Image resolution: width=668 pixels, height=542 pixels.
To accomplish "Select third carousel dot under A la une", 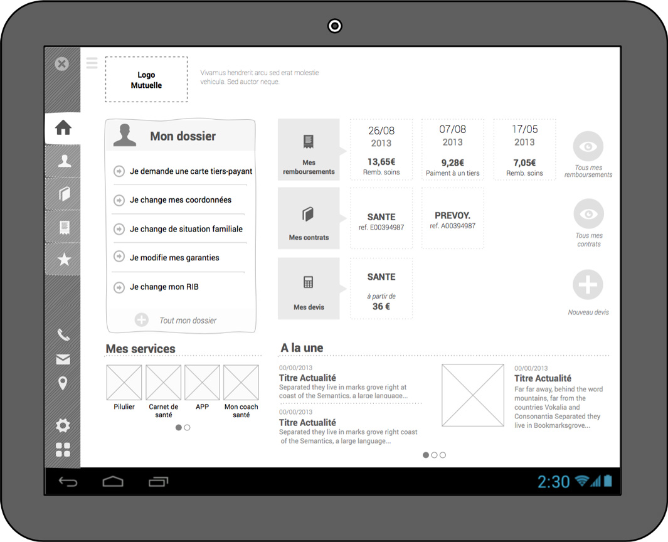I will pos(443,455).
